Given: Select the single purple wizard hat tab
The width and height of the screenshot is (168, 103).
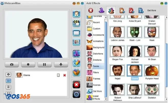Looking at the screenshot, I should (x=101, y=10).
